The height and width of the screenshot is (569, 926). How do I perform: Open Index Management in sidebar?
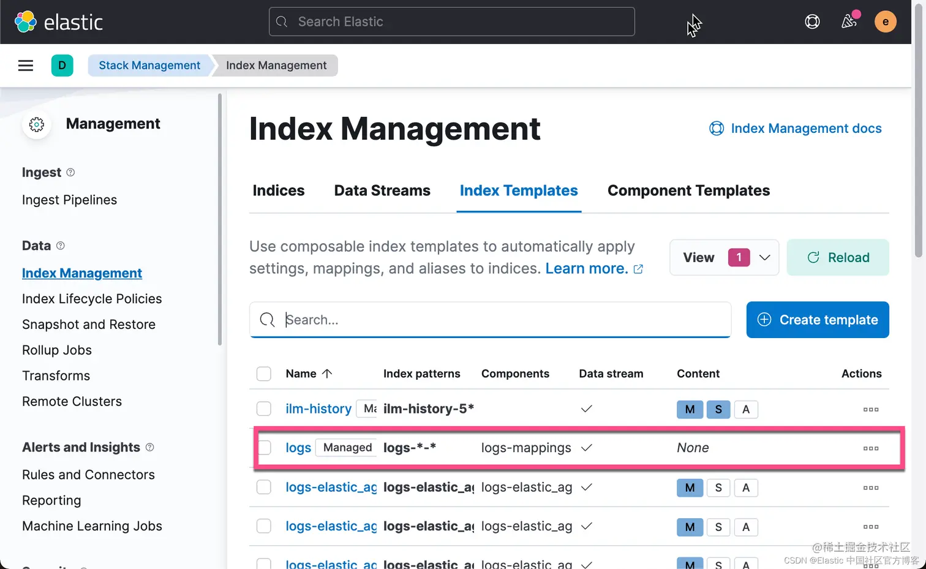[x=82, y=274]
